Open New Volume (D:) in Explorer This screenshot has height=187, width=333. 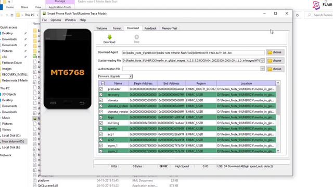coord(13,141)
